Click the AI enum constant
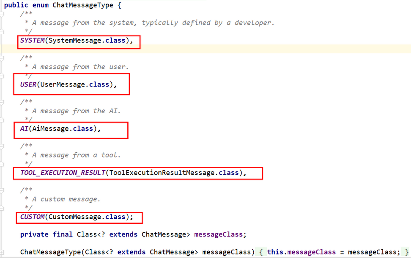 [24, 128]
